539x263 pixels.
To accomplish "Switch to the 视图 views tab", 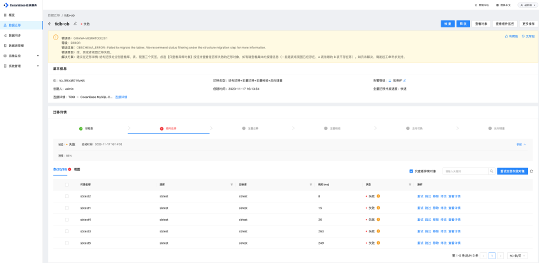I will (x=77, y=169).
